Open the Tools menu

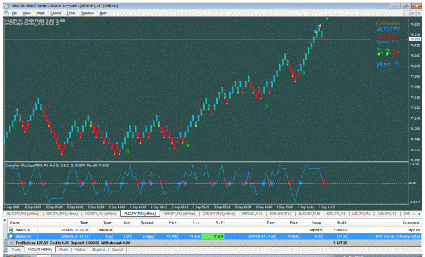pos(71,13)
